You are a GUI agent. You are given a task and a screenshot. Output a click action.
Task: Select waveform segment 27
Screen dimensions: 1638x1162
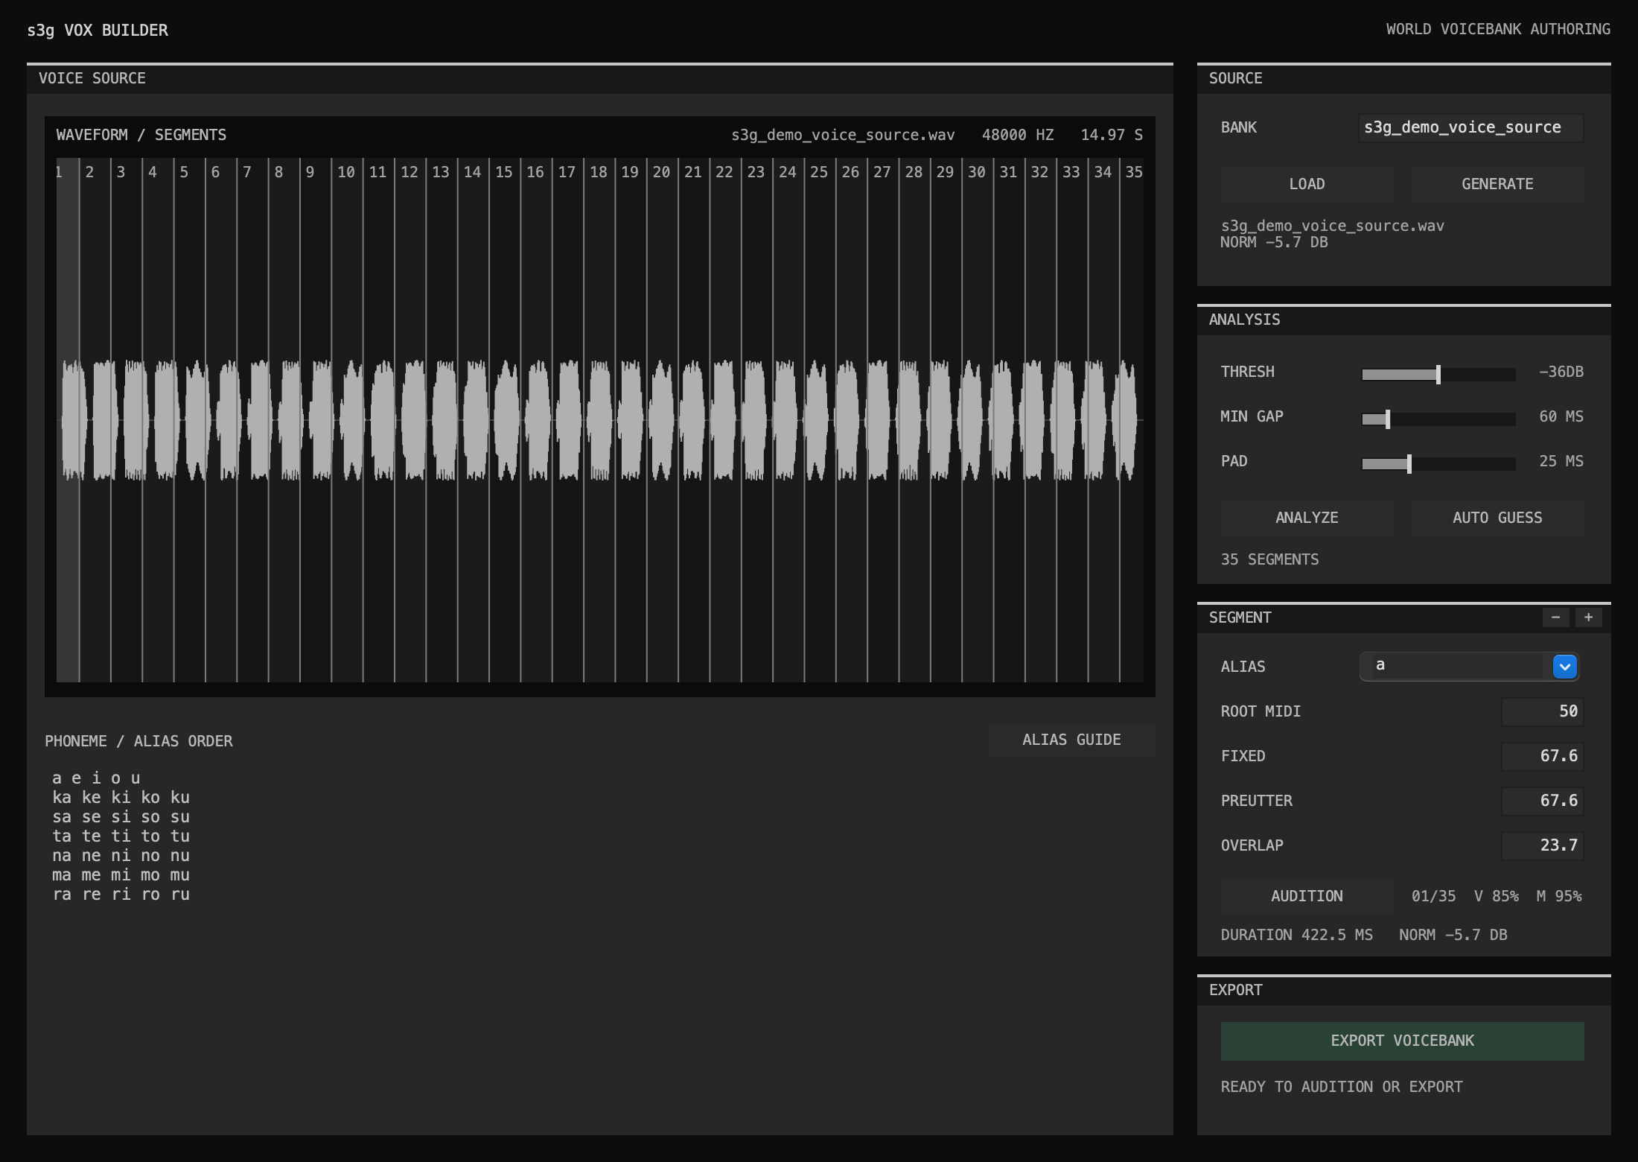click(883, 420)
